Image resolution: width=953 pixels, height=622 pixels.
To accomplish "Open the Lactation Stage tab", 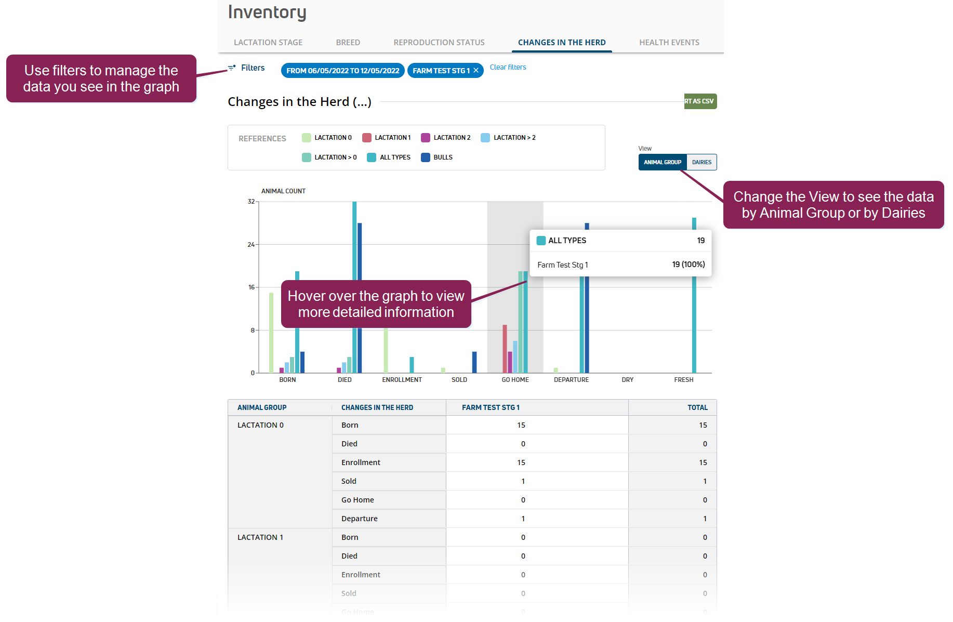I will (x=268, y=43).
